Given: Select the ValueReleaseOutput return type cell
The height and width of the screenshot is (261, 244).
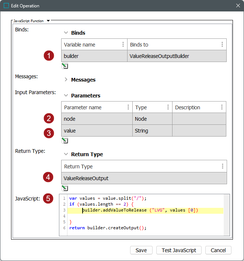Looking at the screenshot, I should pyautogui.click(x=144, y=178).
